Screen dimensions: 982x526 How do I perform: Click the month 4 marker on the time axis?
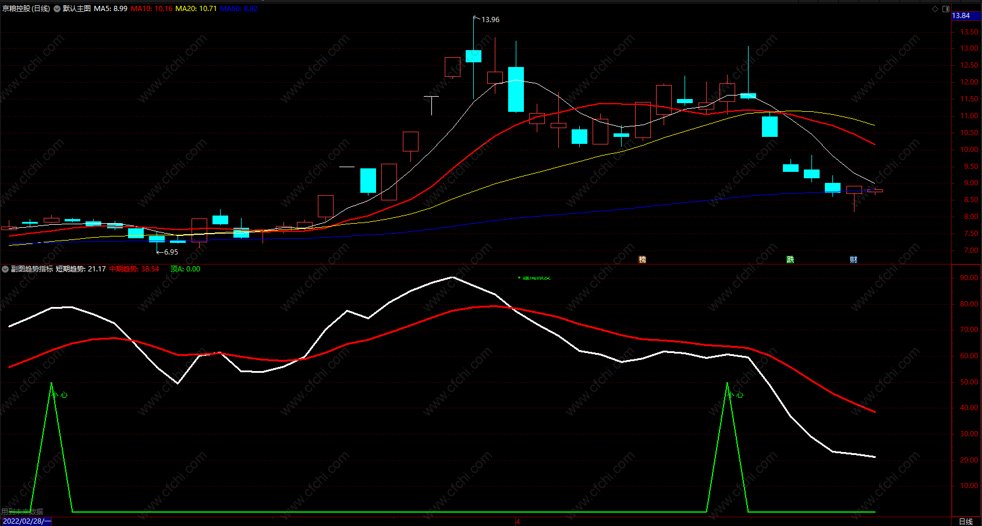tap(517, 521)
